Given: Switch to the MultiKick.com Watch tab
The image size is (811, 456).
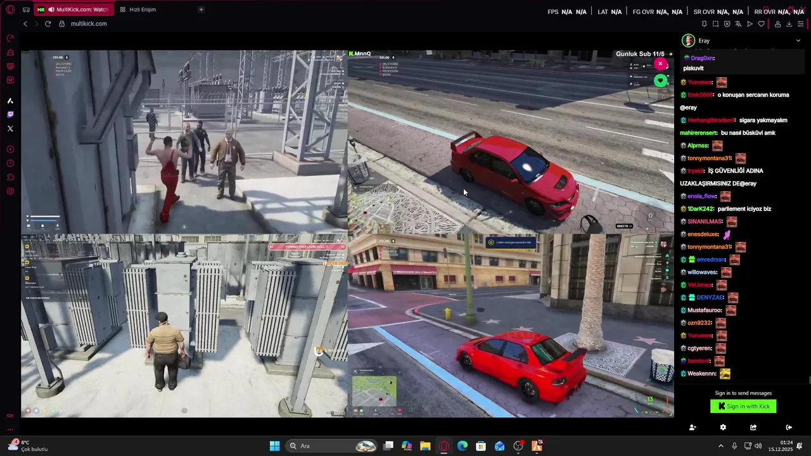Looking at the screenshot, I should (x=73, y=9).
